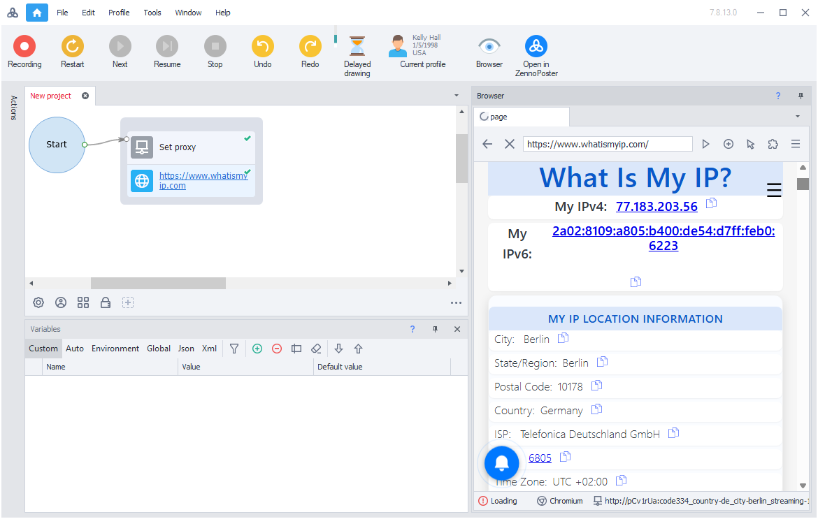Toggle the variables filter funnel
This screenshot has width=818, height=519.
pyautogui.click(x=234, y=349)
